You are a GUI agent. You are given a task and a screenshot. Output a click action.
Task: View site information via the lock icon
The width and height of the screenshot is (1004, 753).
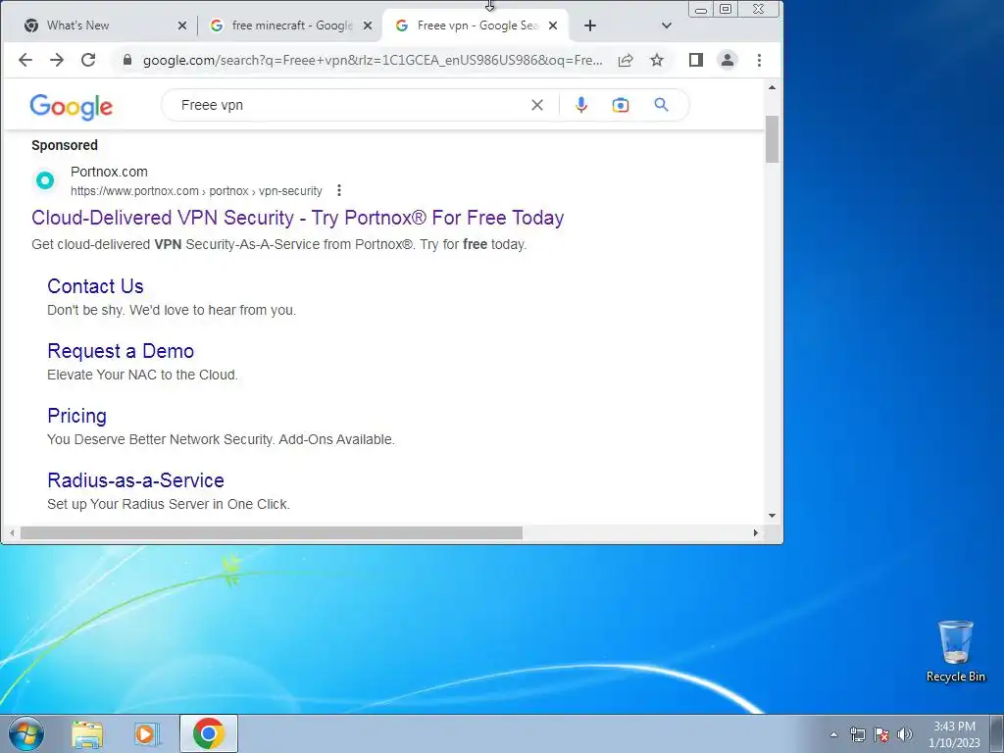(x=126, y=60)
